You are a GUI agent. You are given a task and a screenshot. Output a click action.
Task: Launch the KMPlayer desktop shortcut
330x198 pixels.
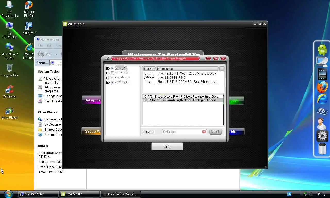coord(29,28)
